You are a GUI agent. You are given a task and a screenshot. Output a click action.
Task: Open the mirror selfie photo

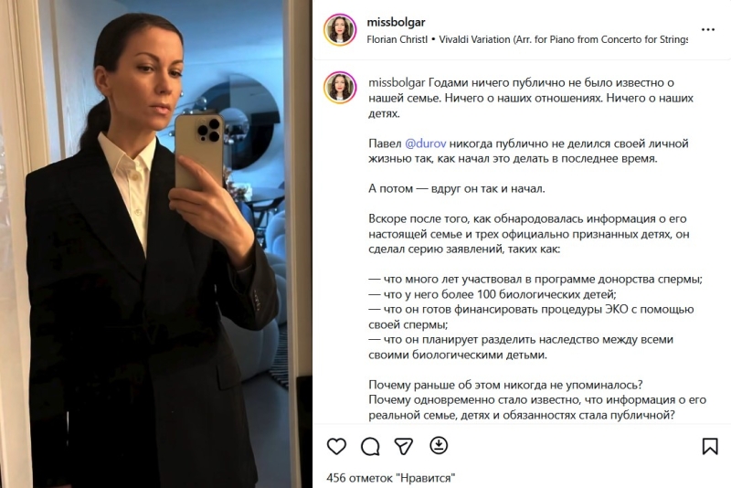(156, 244)
